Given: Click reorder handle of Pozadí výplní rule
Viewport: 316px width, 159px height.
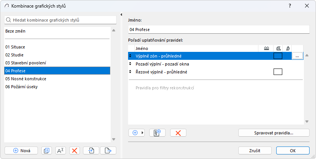Looking at the screenshot, I should 131,64.
